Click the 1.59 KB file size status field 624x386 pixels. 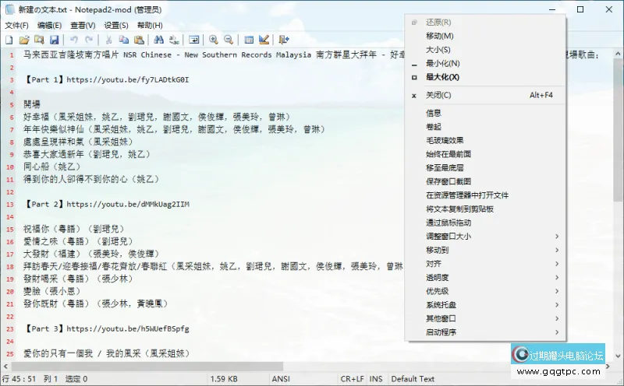224,379
